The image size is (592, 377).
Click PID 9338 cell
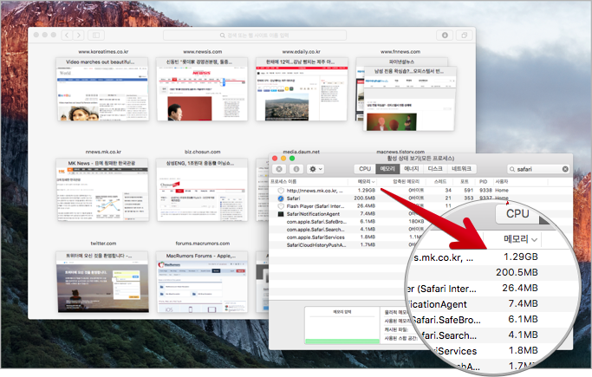[485, 191]
